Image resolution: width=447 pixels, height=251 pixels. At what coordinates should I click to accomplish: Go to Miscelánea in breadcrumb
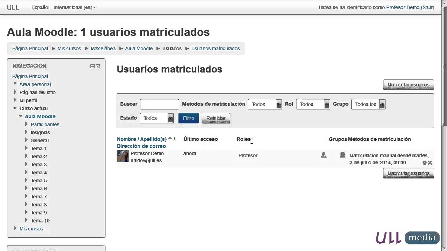(x=103, y=48)
